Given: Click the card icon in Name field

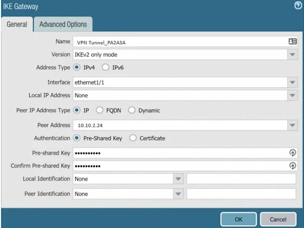Looking at the screenshot, I should point(293,42).
